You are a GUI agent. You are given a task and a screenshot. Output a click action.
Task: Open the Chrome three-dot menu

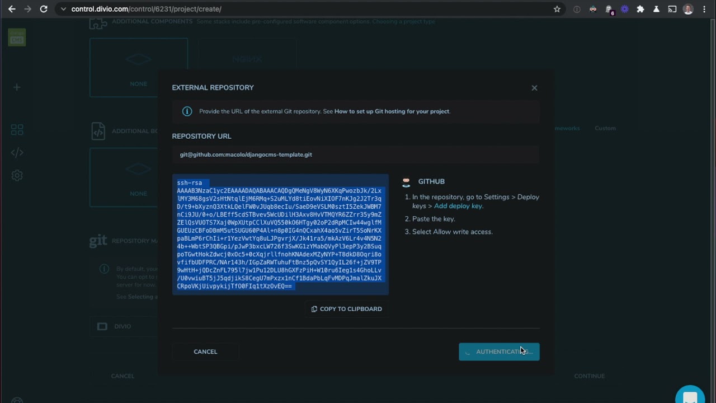(704, 9)
